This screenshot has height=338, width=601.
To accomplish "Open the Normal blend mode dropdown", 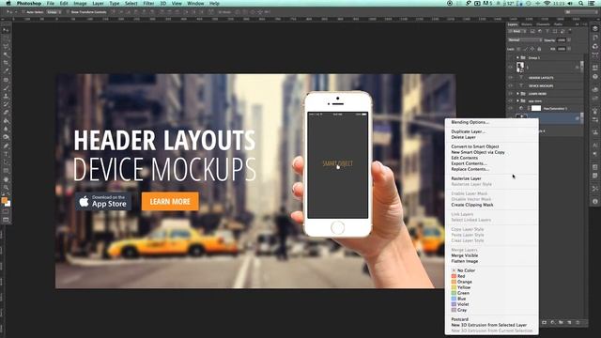I will click(x=525, y=40).
